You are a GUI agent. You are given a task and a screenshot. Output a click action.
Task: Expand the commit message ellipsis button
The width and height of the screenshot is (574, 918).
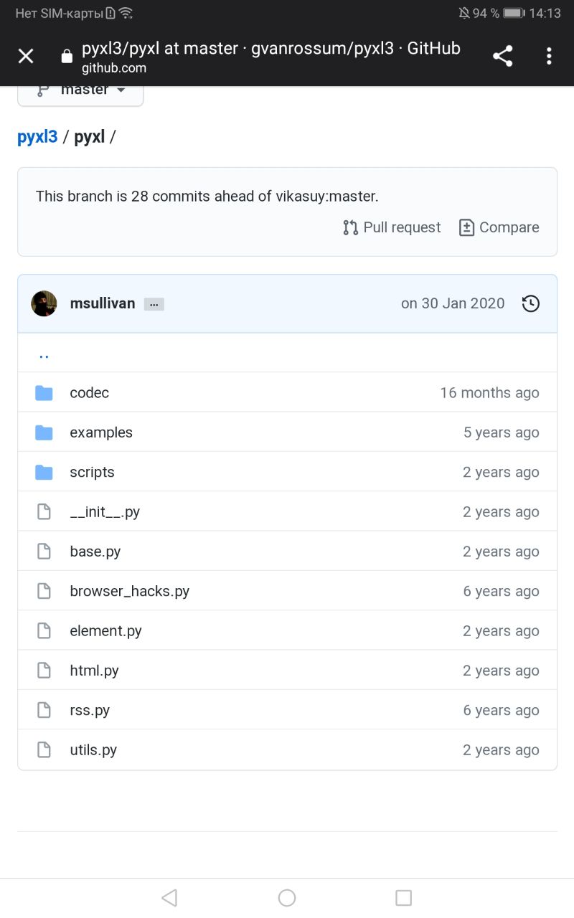coord(154,304)
